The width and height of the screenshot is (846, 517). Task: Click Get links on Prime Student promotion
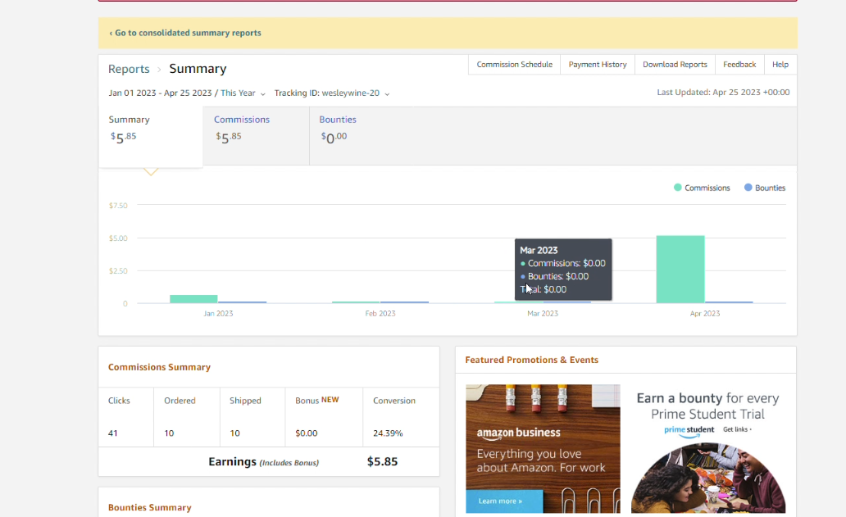click(x=737, y=429)
